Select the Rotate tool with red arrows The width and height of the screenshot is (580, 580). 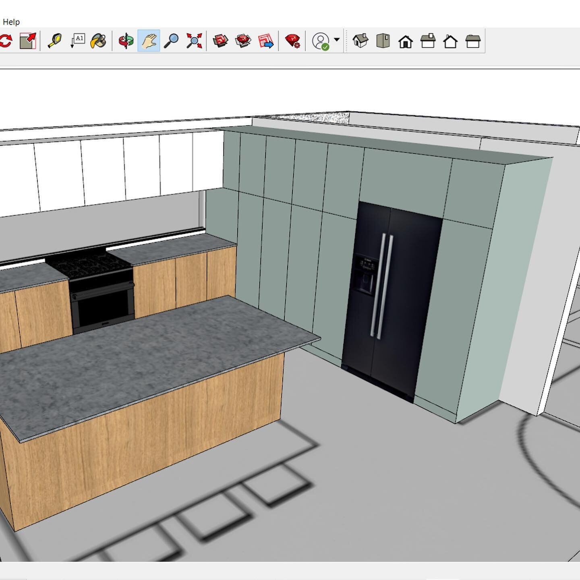click(6, 41)
